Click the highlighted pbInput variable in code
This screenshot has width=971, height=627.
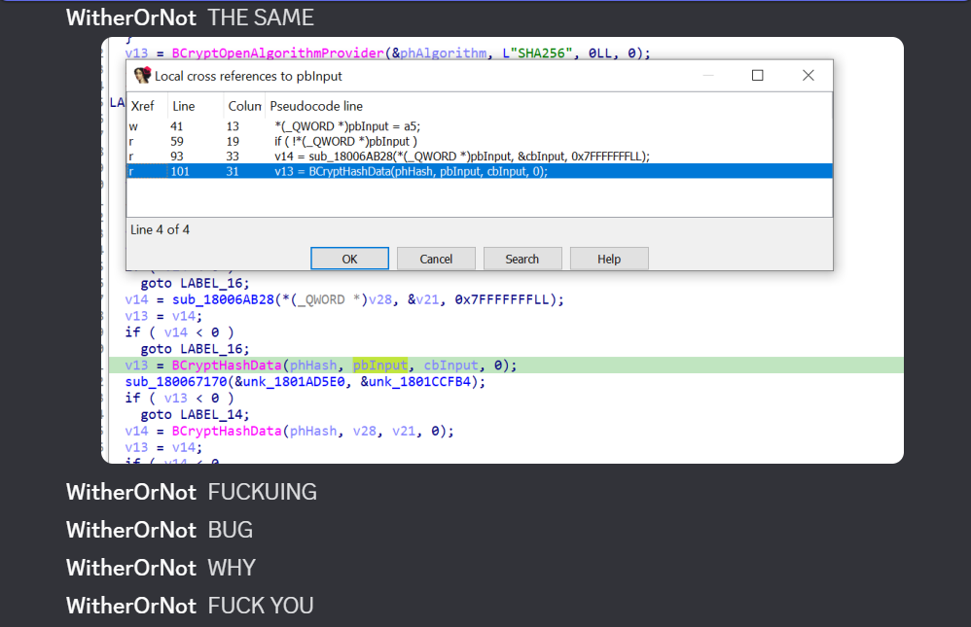pos(380,366)
